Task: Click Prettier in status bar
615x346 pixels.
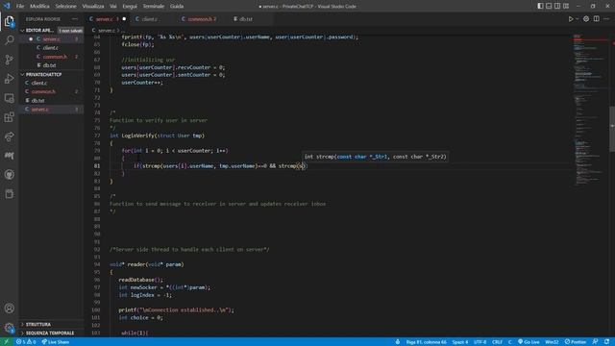Action: pyautogui.click(x=576, y=342)
